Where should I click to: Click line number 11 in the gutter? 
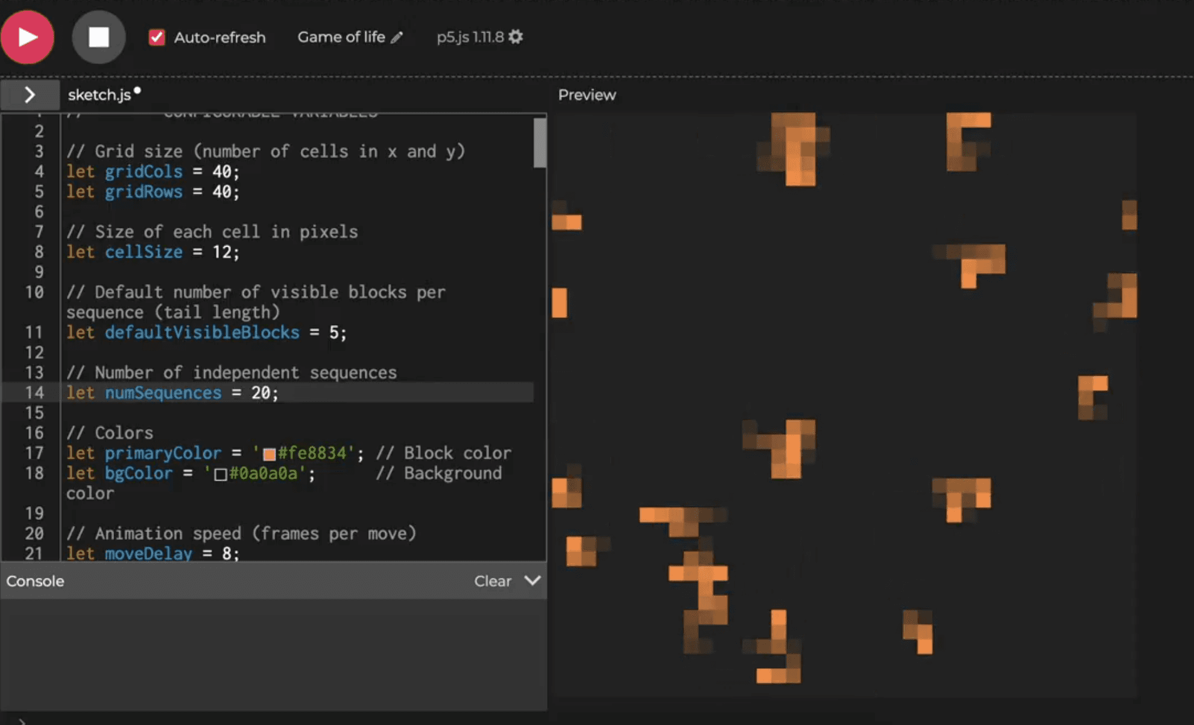(34, 332)
